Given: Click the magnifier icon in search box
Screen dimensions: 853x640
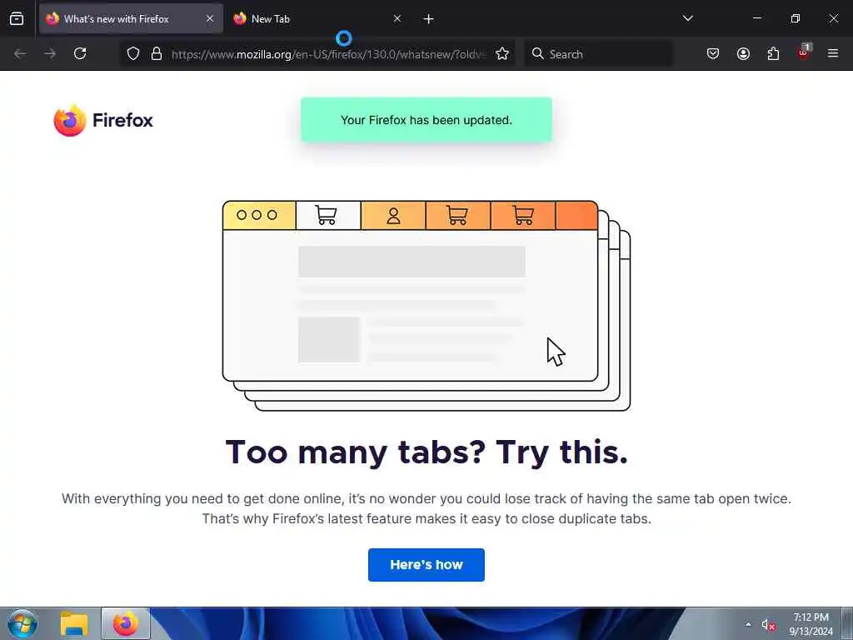Looking at the screenshot, I should 538,53.
